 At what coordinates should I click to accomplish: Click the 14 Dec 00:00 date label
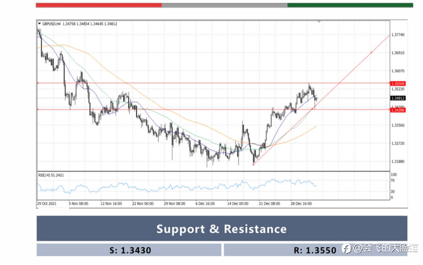tap(238, 203)
